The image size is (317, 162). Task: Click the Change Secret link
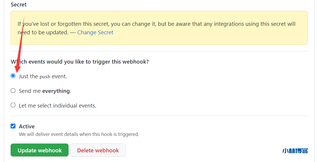95,33
